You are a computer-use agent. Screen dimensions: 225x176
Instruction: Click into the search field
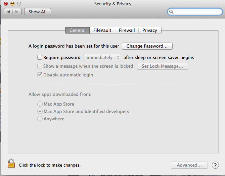196,12
